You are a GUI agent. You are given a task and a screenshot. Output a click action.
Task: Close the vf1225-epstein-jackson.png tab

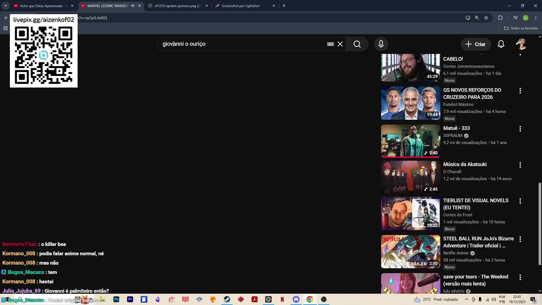207,6
